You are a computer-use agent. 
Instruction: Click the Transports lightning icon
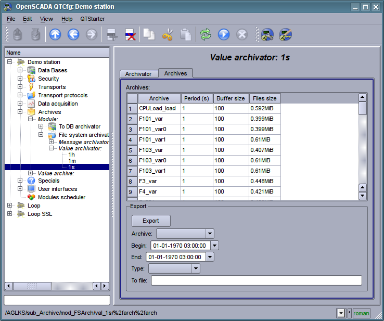[31, 87]
